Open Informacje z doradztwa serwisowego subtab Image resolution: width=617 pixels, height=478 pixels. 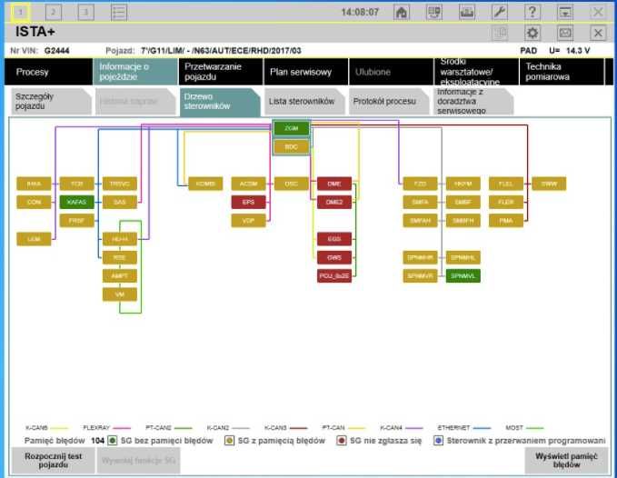[473, 102]
